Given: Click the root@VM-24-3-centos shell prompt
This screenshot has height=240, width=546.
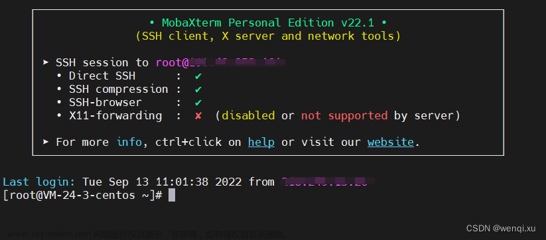Looking at the screenshot, I should [82, 195].
